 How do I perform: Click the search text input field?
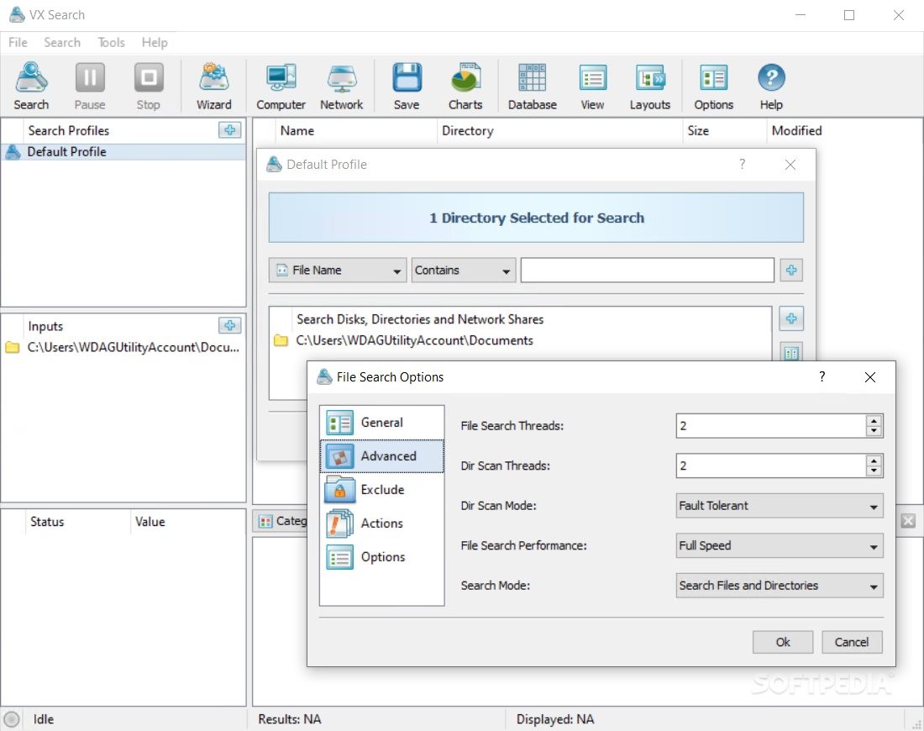(x=647, y=270)
